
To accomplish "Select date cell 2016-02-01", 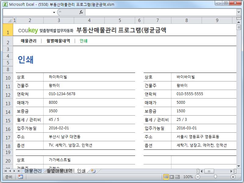I will pos(89,128).
